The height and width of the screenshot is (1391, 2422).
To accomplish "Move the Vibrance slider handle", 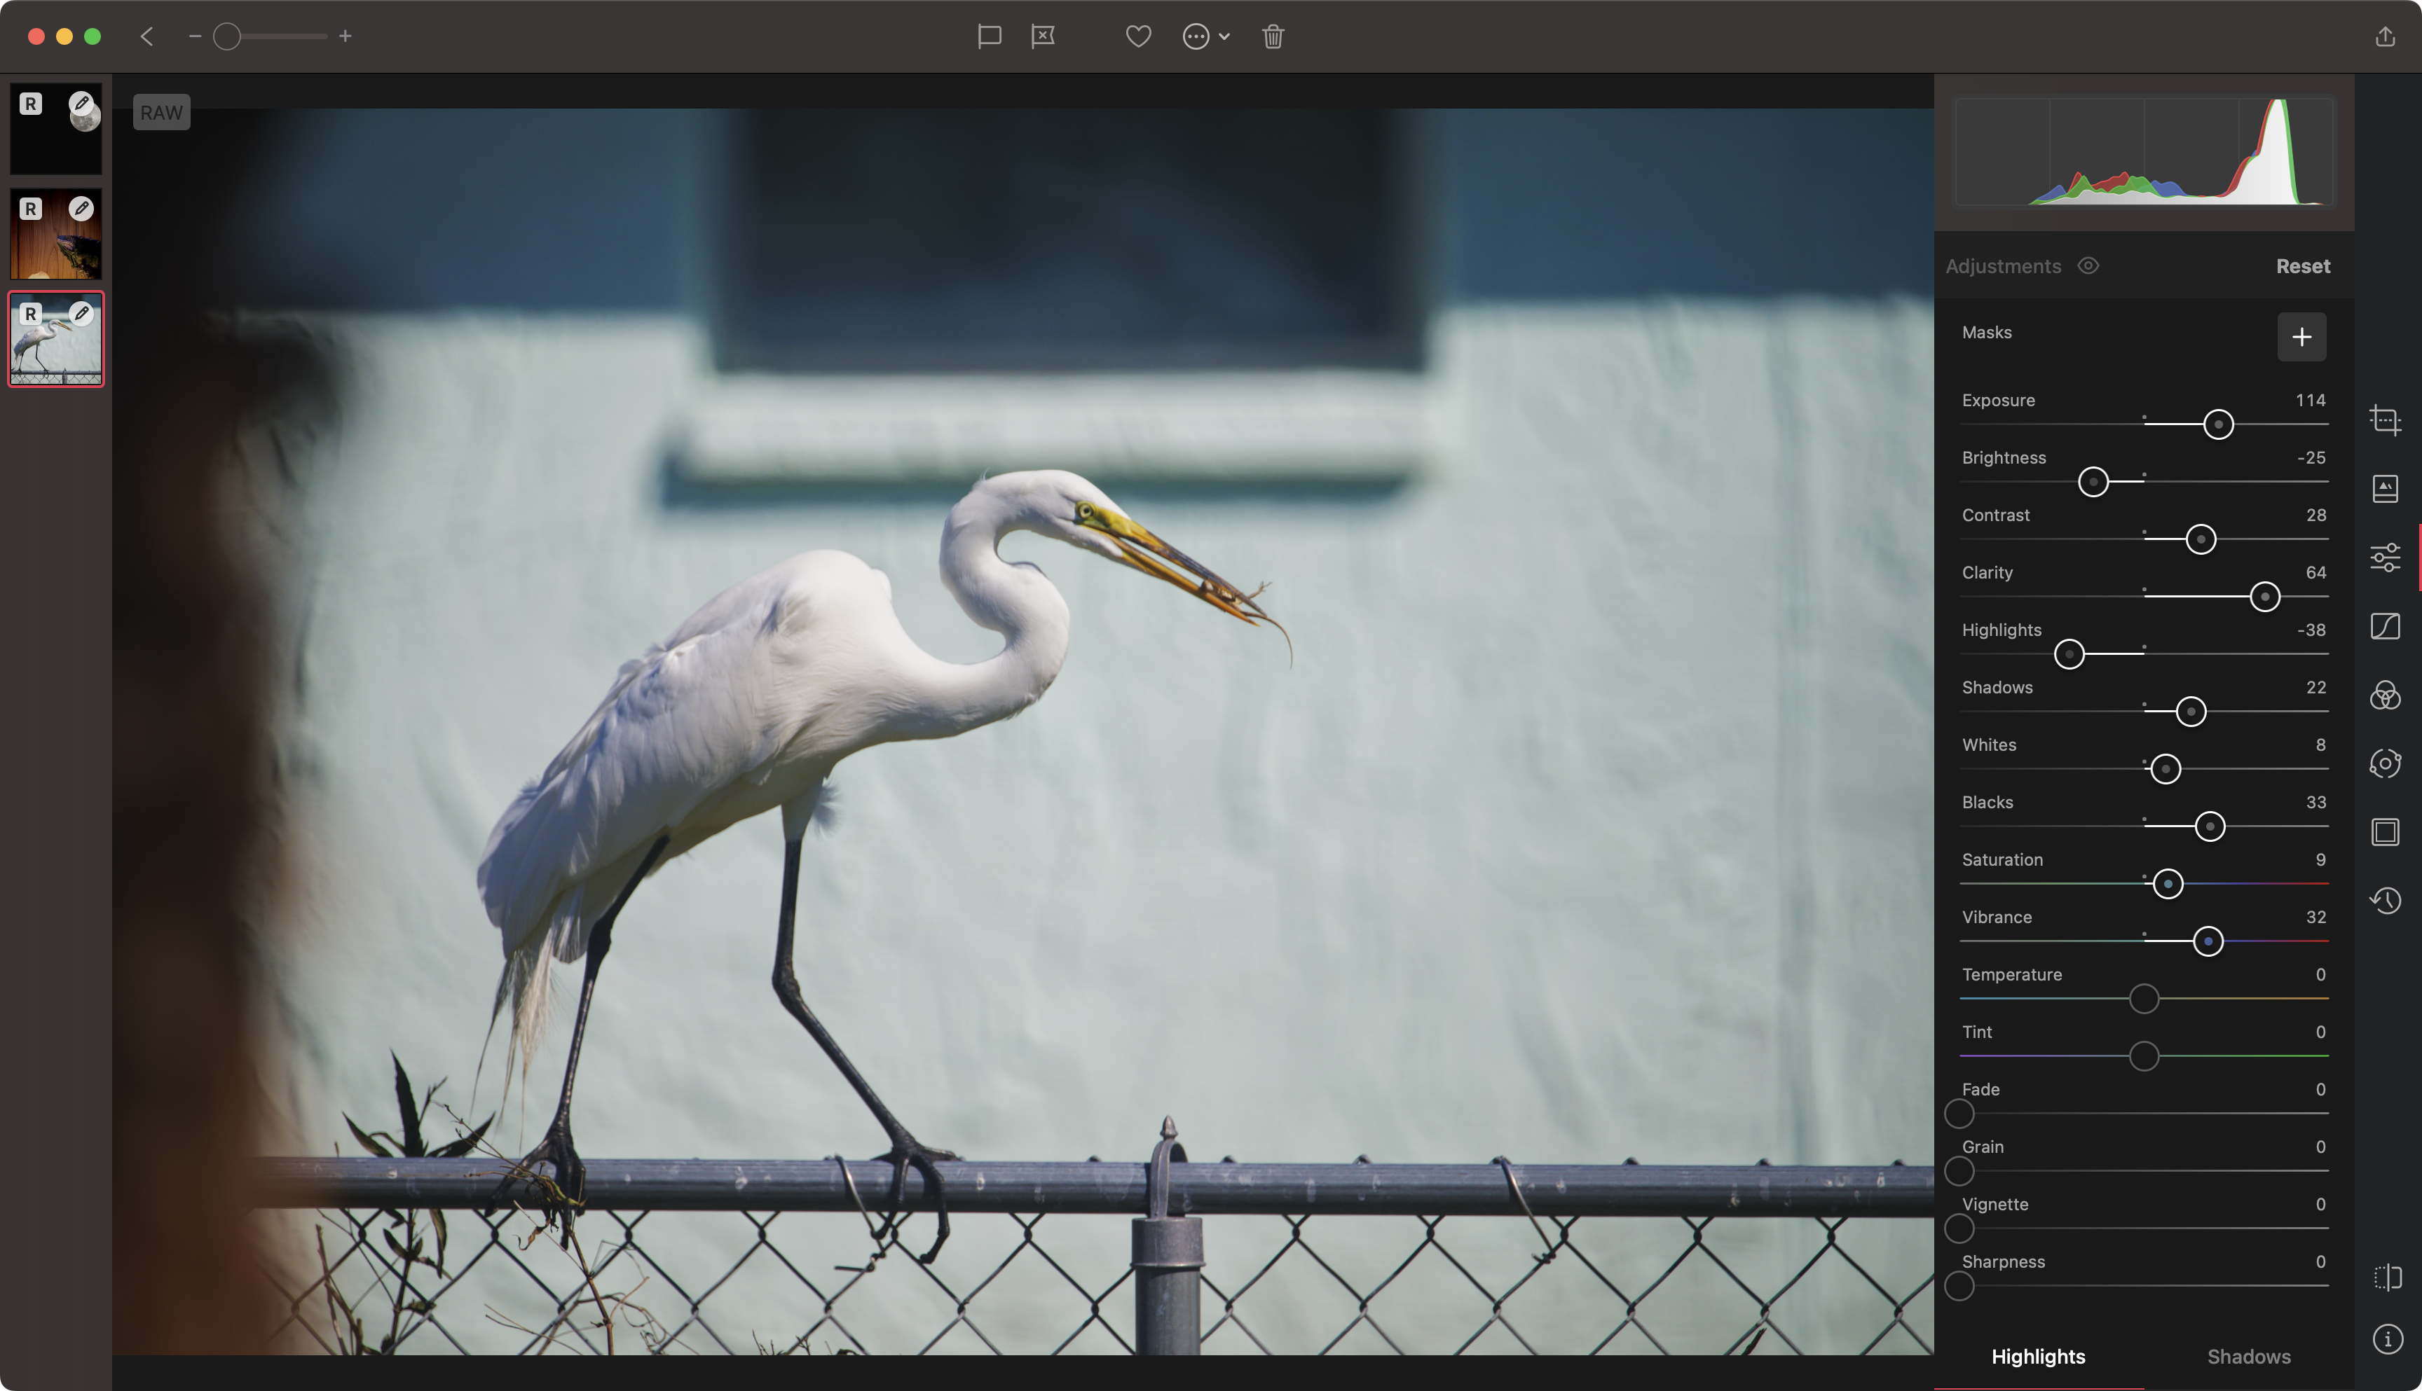I will (x=2208, y=941).
